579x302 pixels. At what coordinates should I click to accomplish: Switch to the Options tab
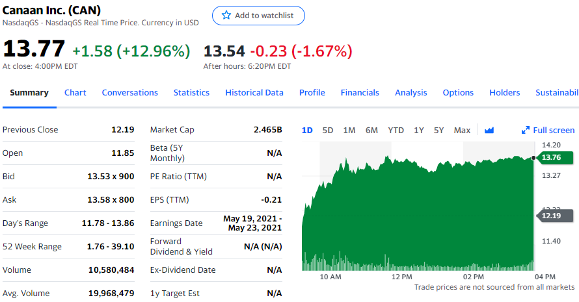coord(458,93)
